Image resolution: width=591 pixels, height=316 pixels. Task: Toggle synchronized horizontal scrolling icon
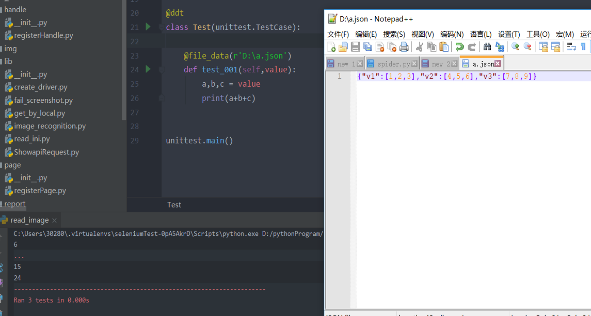[x=556, y=47]
